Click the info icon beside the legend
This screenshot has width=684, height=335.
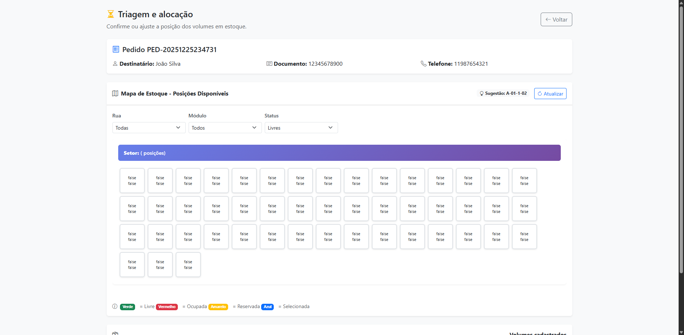[x=115, y=306]
